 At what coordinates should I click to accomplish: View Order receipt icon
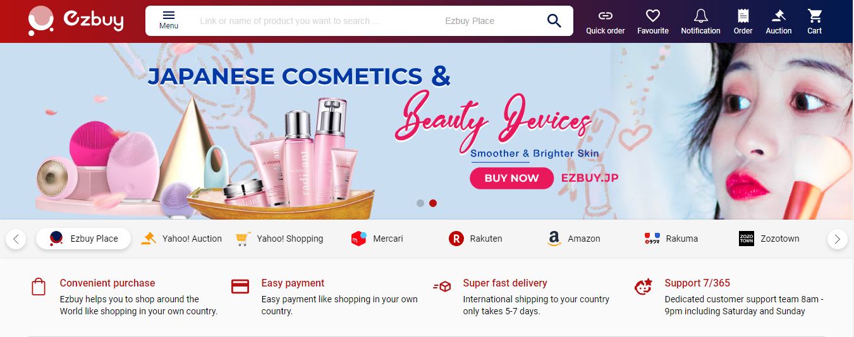743,15
